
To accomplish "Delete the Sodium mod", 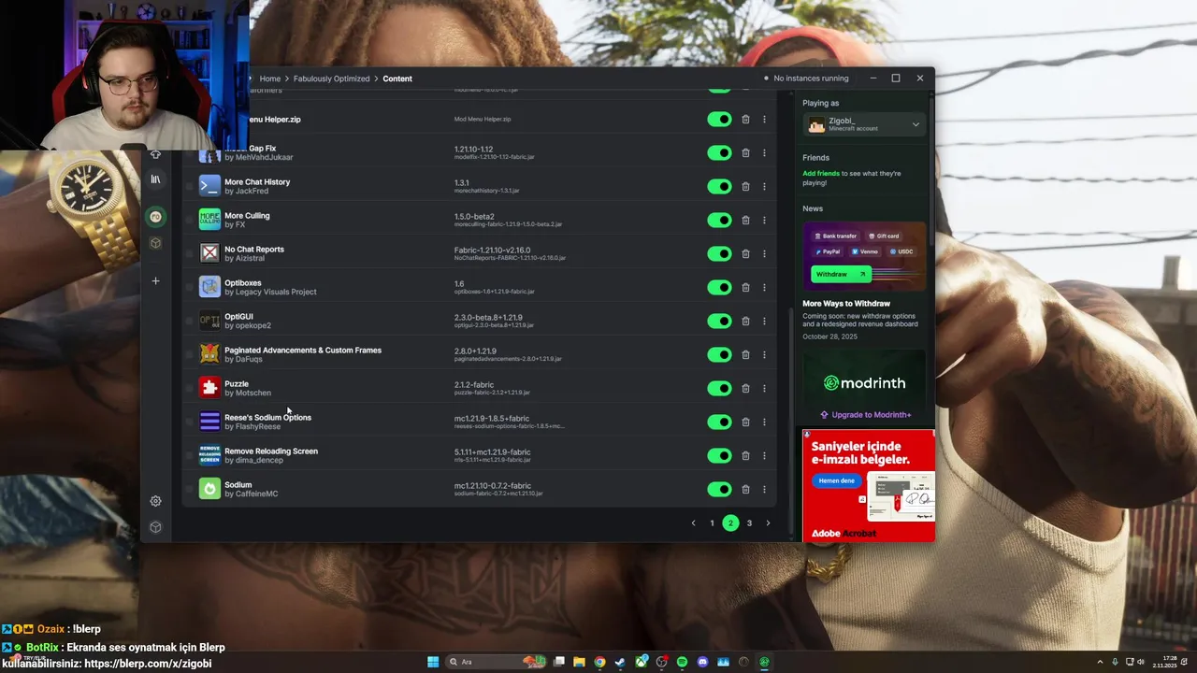I will click(745, 489).
